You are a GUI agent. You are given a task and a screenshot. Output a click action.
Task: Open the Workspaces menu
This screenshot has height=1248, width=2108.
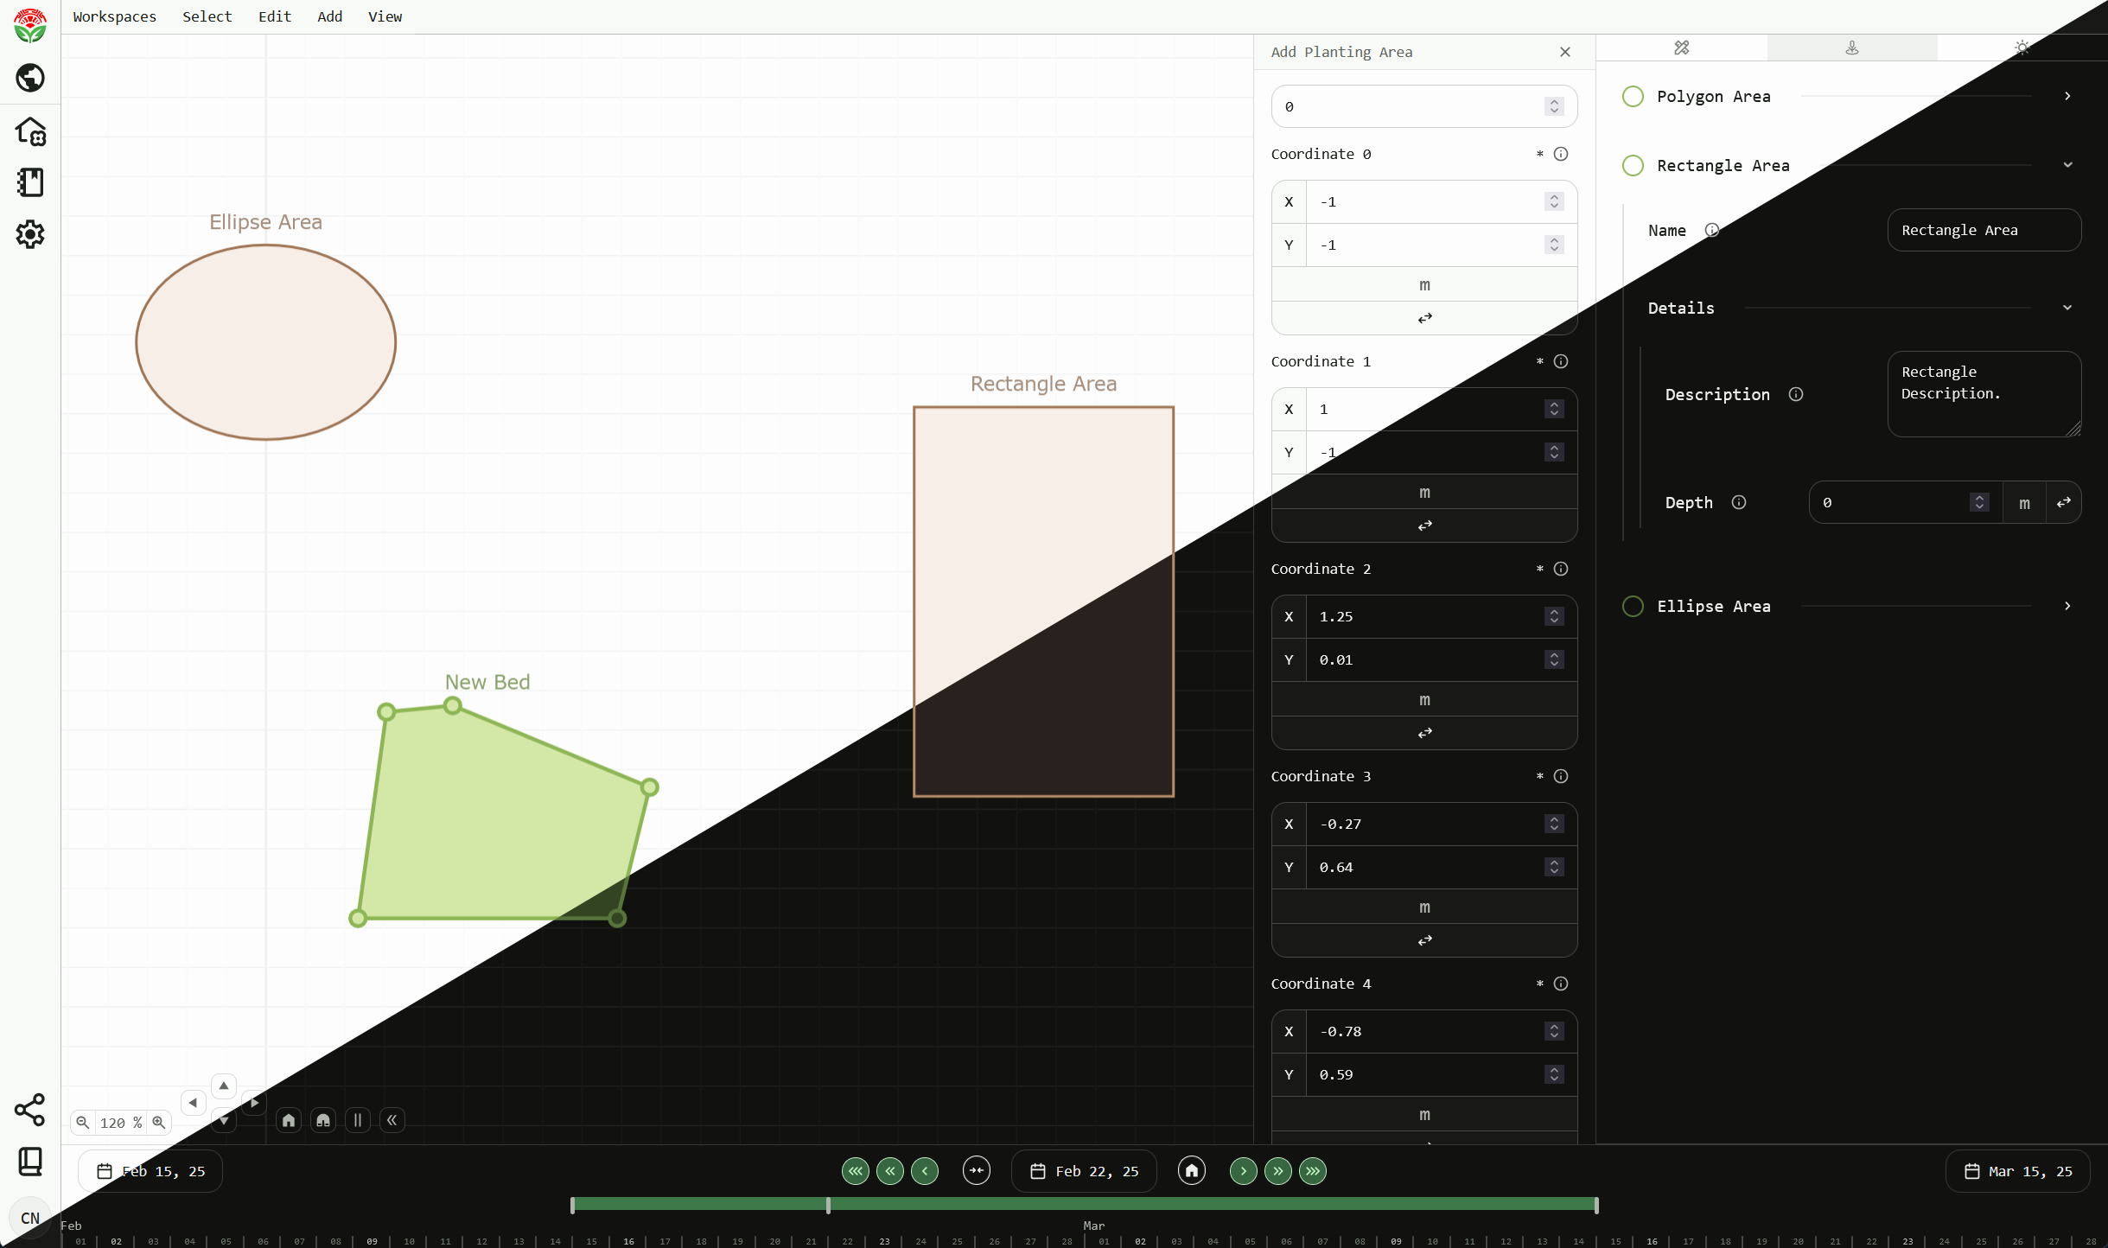click(114, 16)
